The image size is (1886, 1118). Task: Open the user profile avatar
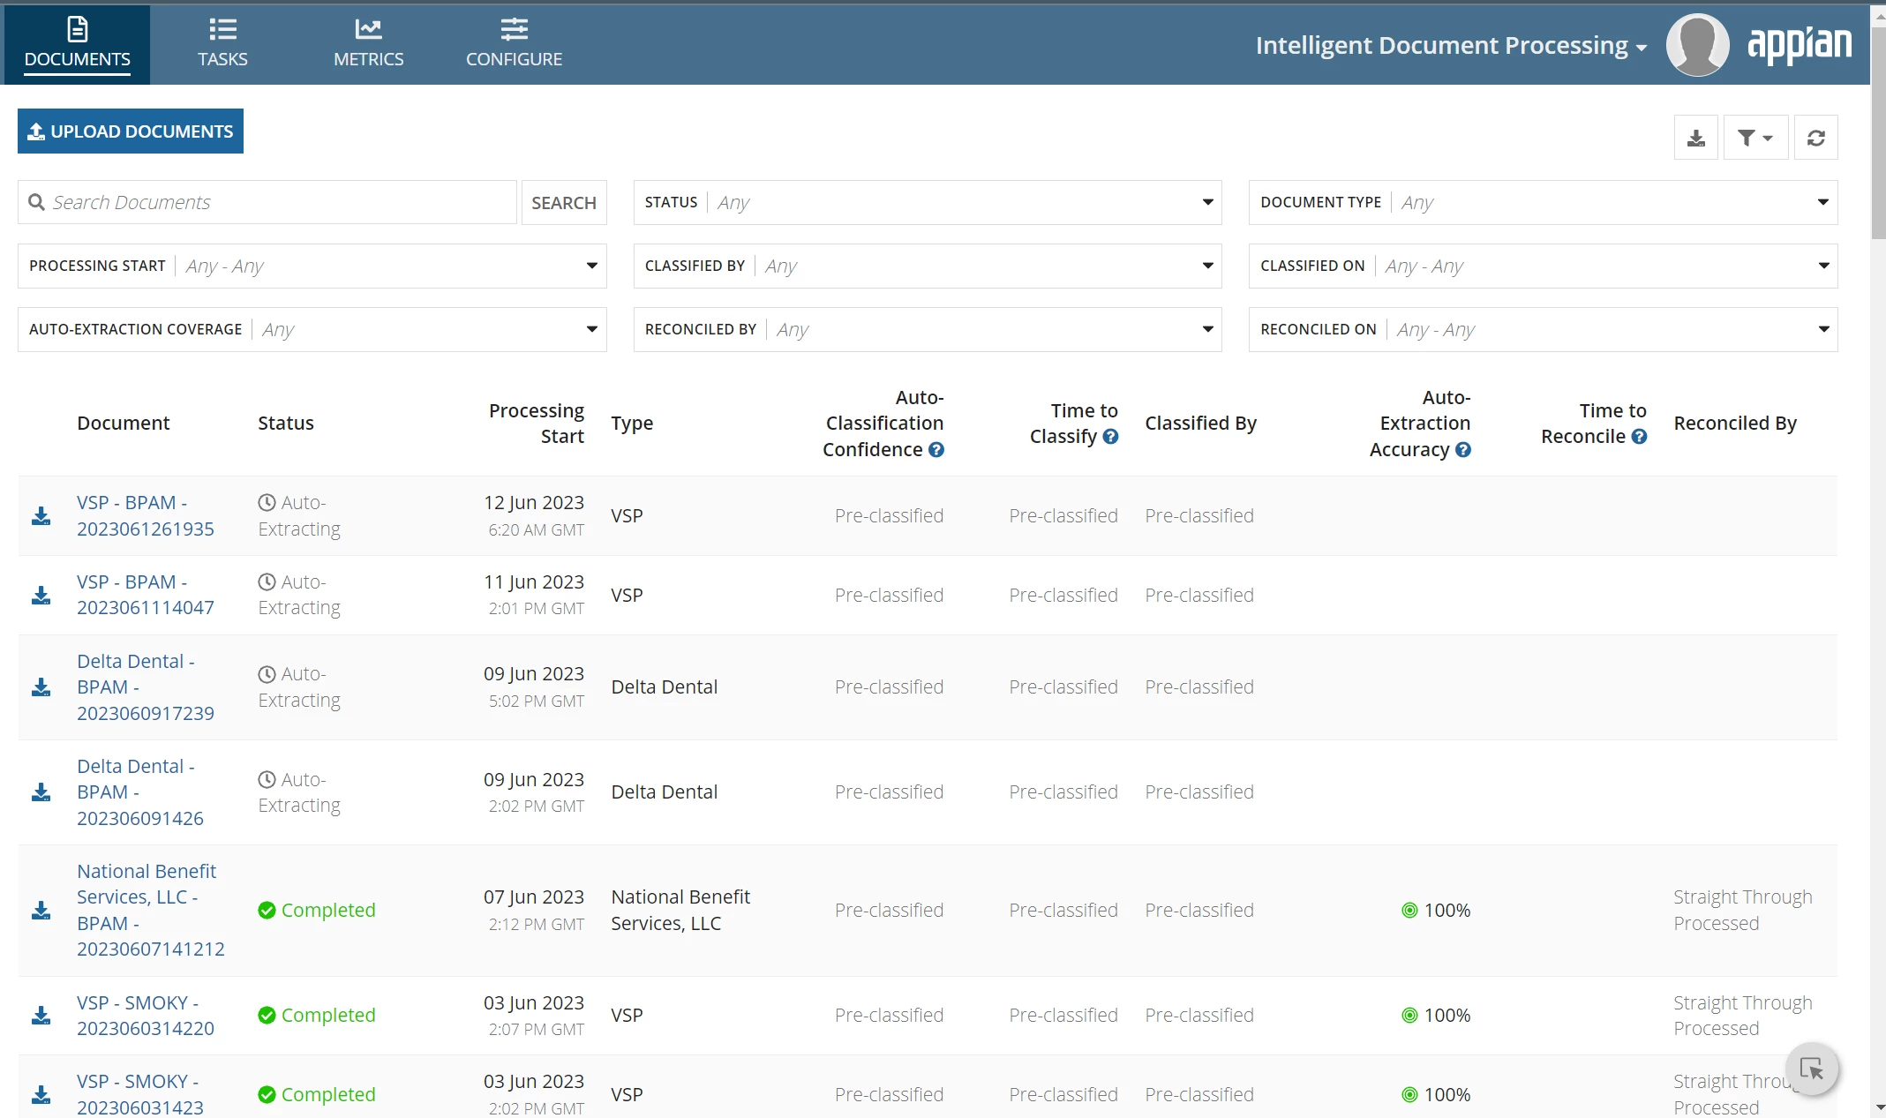point(1697,45)
